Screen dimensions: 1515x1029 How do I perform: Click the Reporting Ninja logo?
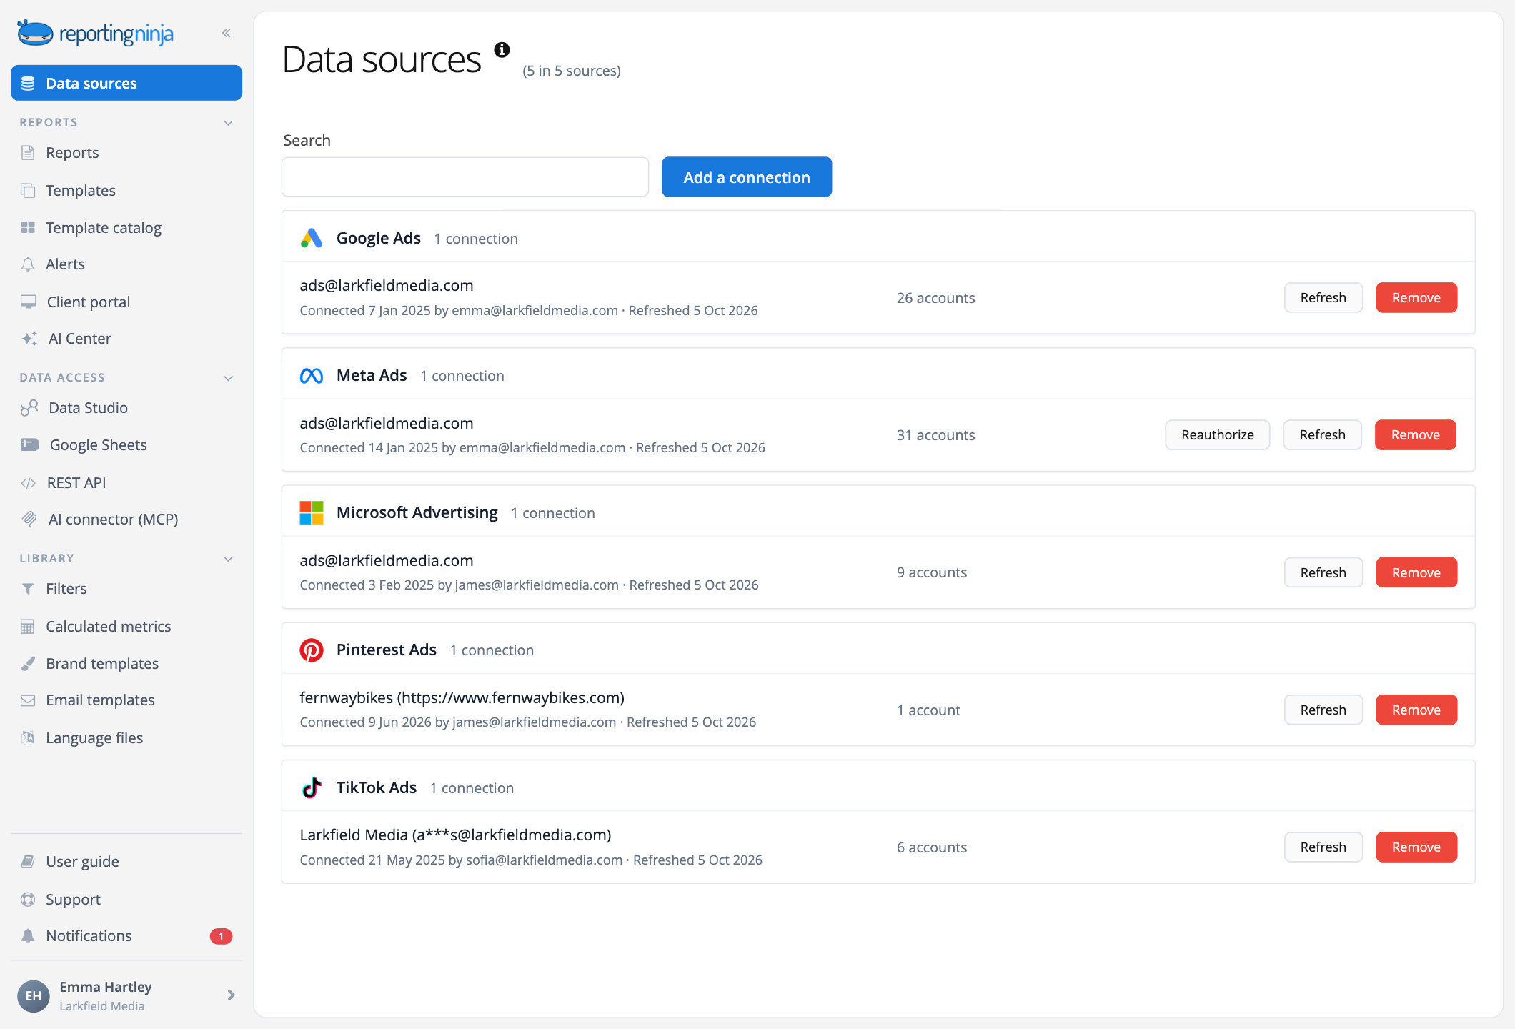click(x=95, y=34)
